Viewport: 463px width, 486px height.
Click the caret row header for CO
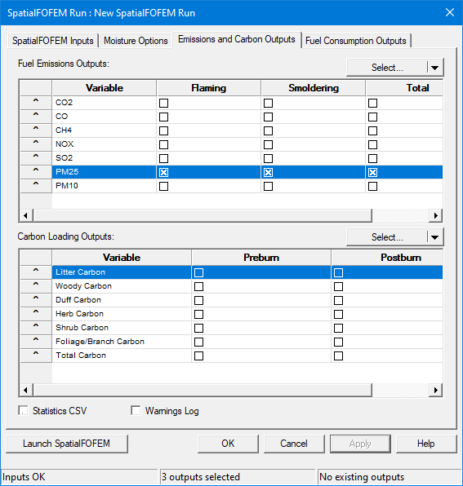point(36,117)
